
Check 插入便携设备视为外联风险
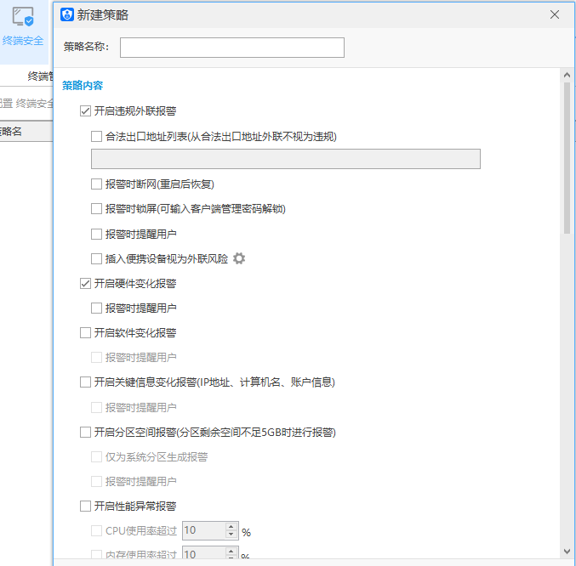coord(97,258)
